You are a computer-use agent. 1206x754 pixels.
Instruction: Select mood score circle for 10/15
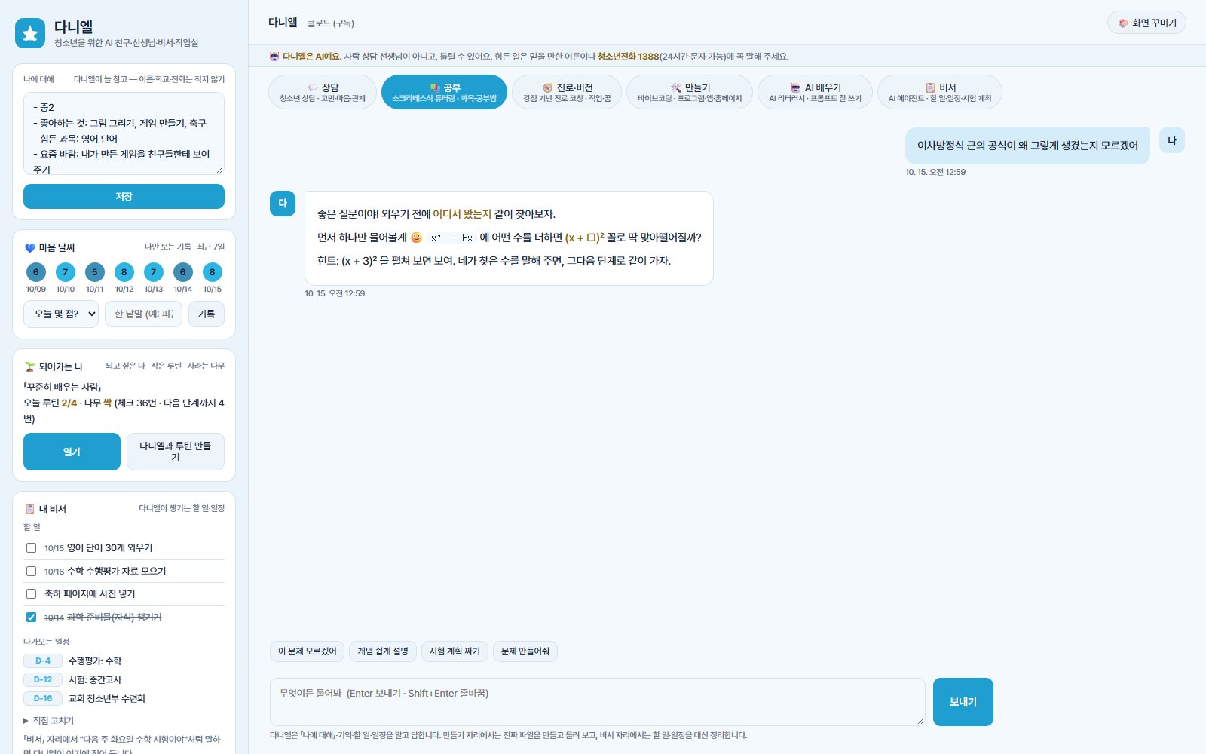213,272
